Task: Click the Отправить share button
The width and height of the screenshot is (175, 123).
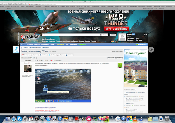Action: point(34,55)
